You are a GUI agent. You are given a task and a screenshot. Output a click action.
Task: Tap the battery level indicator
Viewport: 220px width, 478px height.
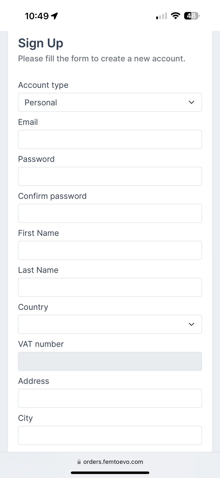point(192,16)
